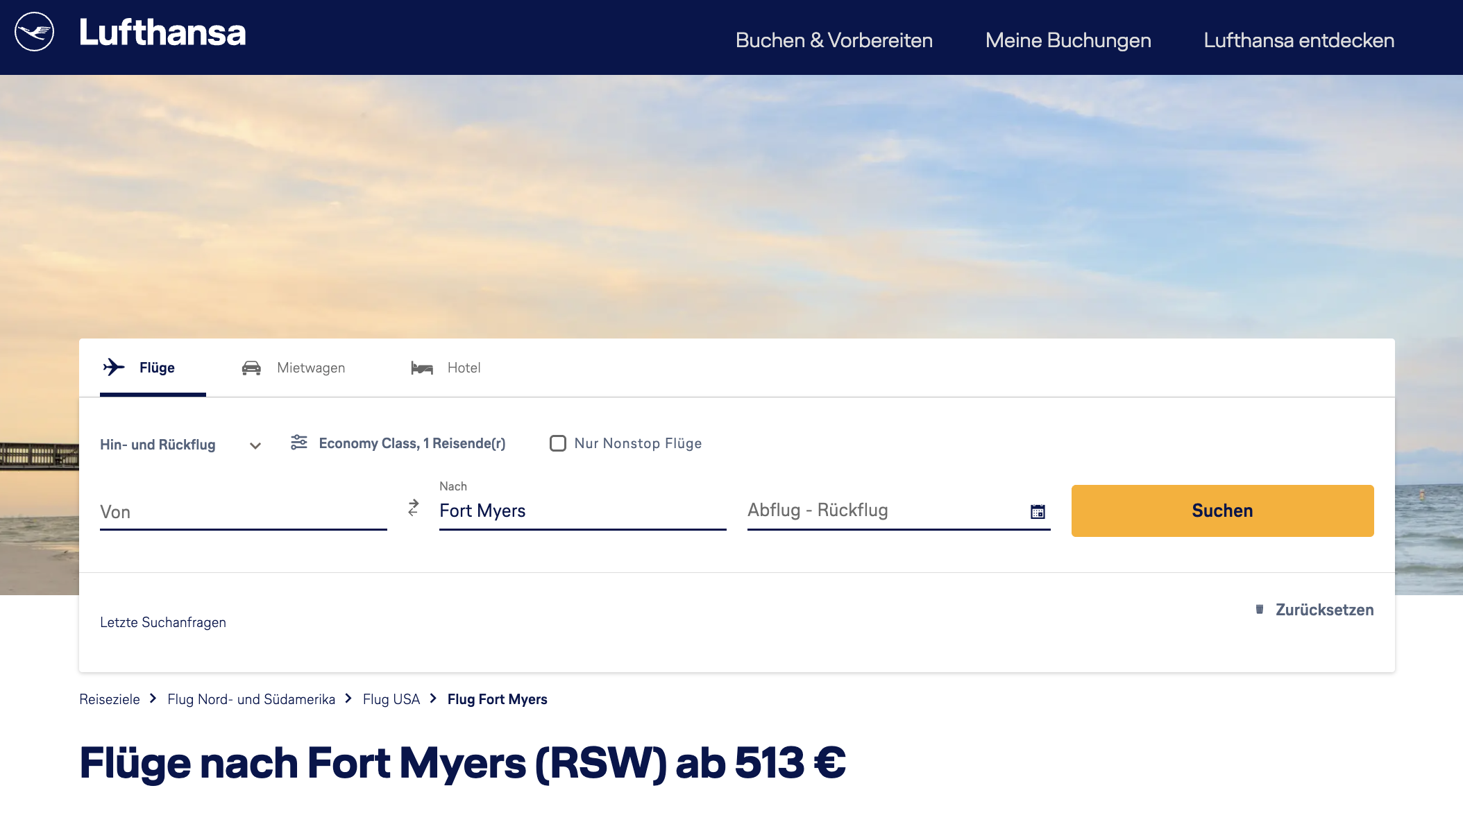Open Economy Class, 1 Reisende(r) selector
This screenshot has width=1463, height=813.
point(412,443)
